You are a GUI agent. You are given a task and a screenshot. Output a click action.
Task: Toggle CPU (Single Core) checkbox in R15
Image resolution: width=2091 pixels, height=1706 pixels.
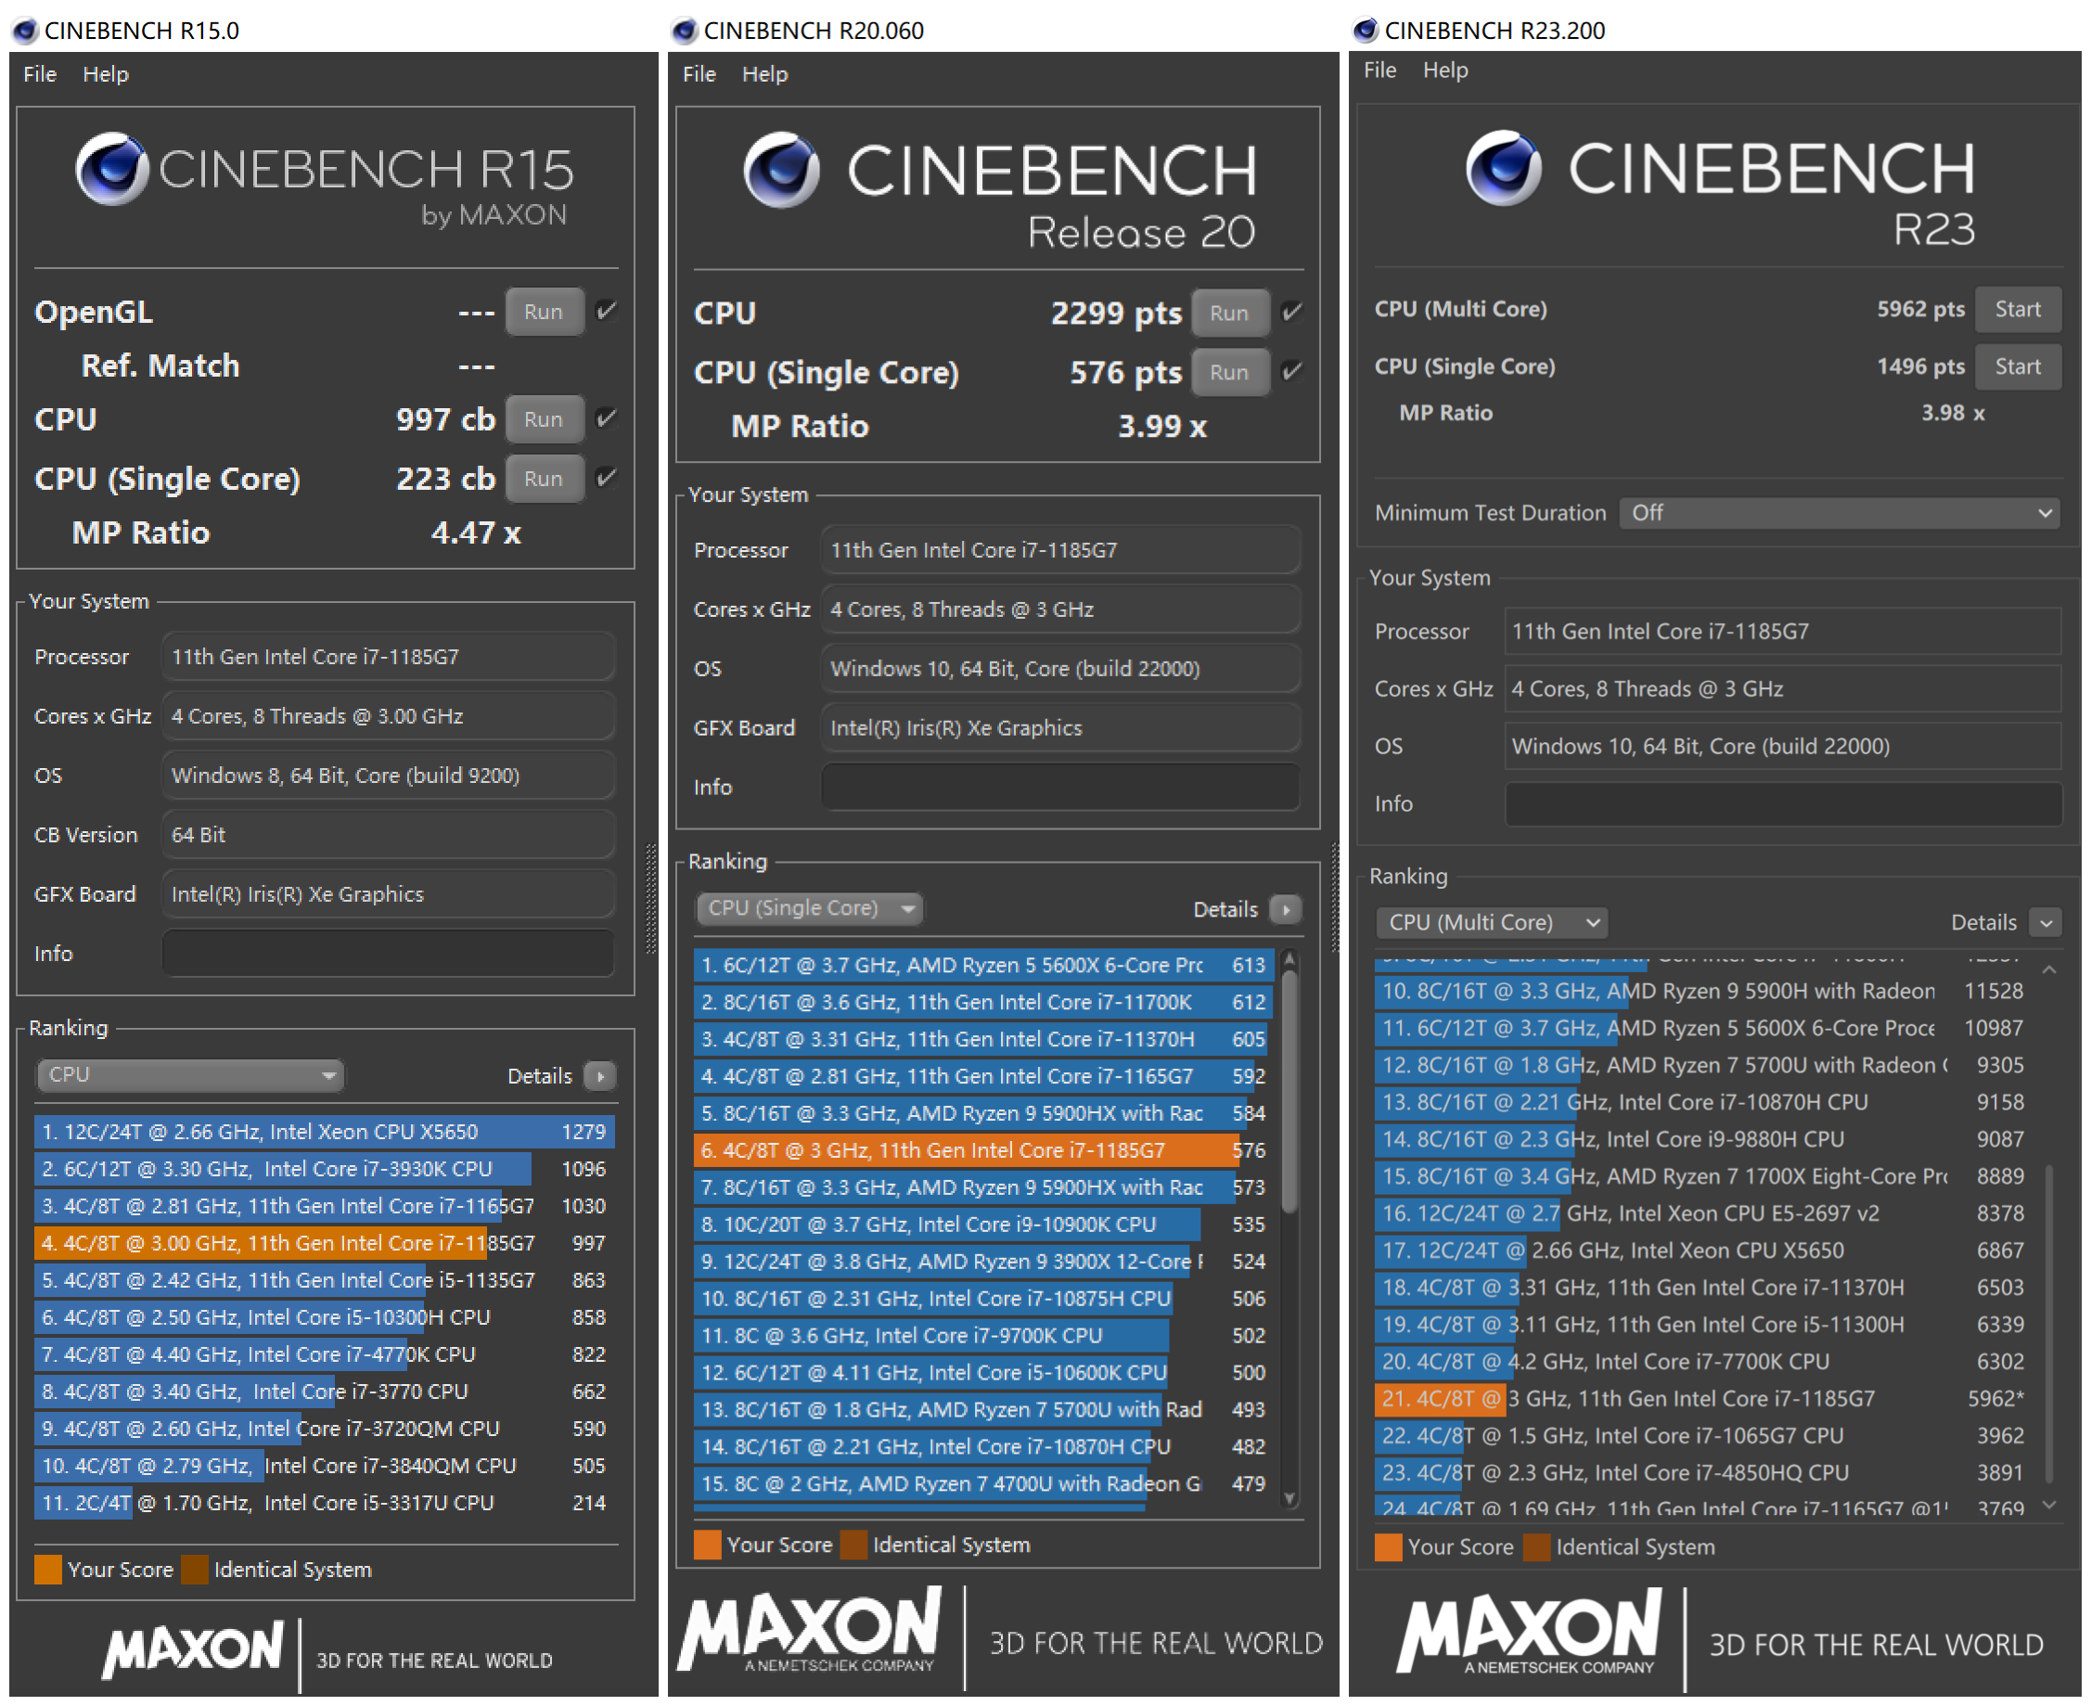click(608, 478)
